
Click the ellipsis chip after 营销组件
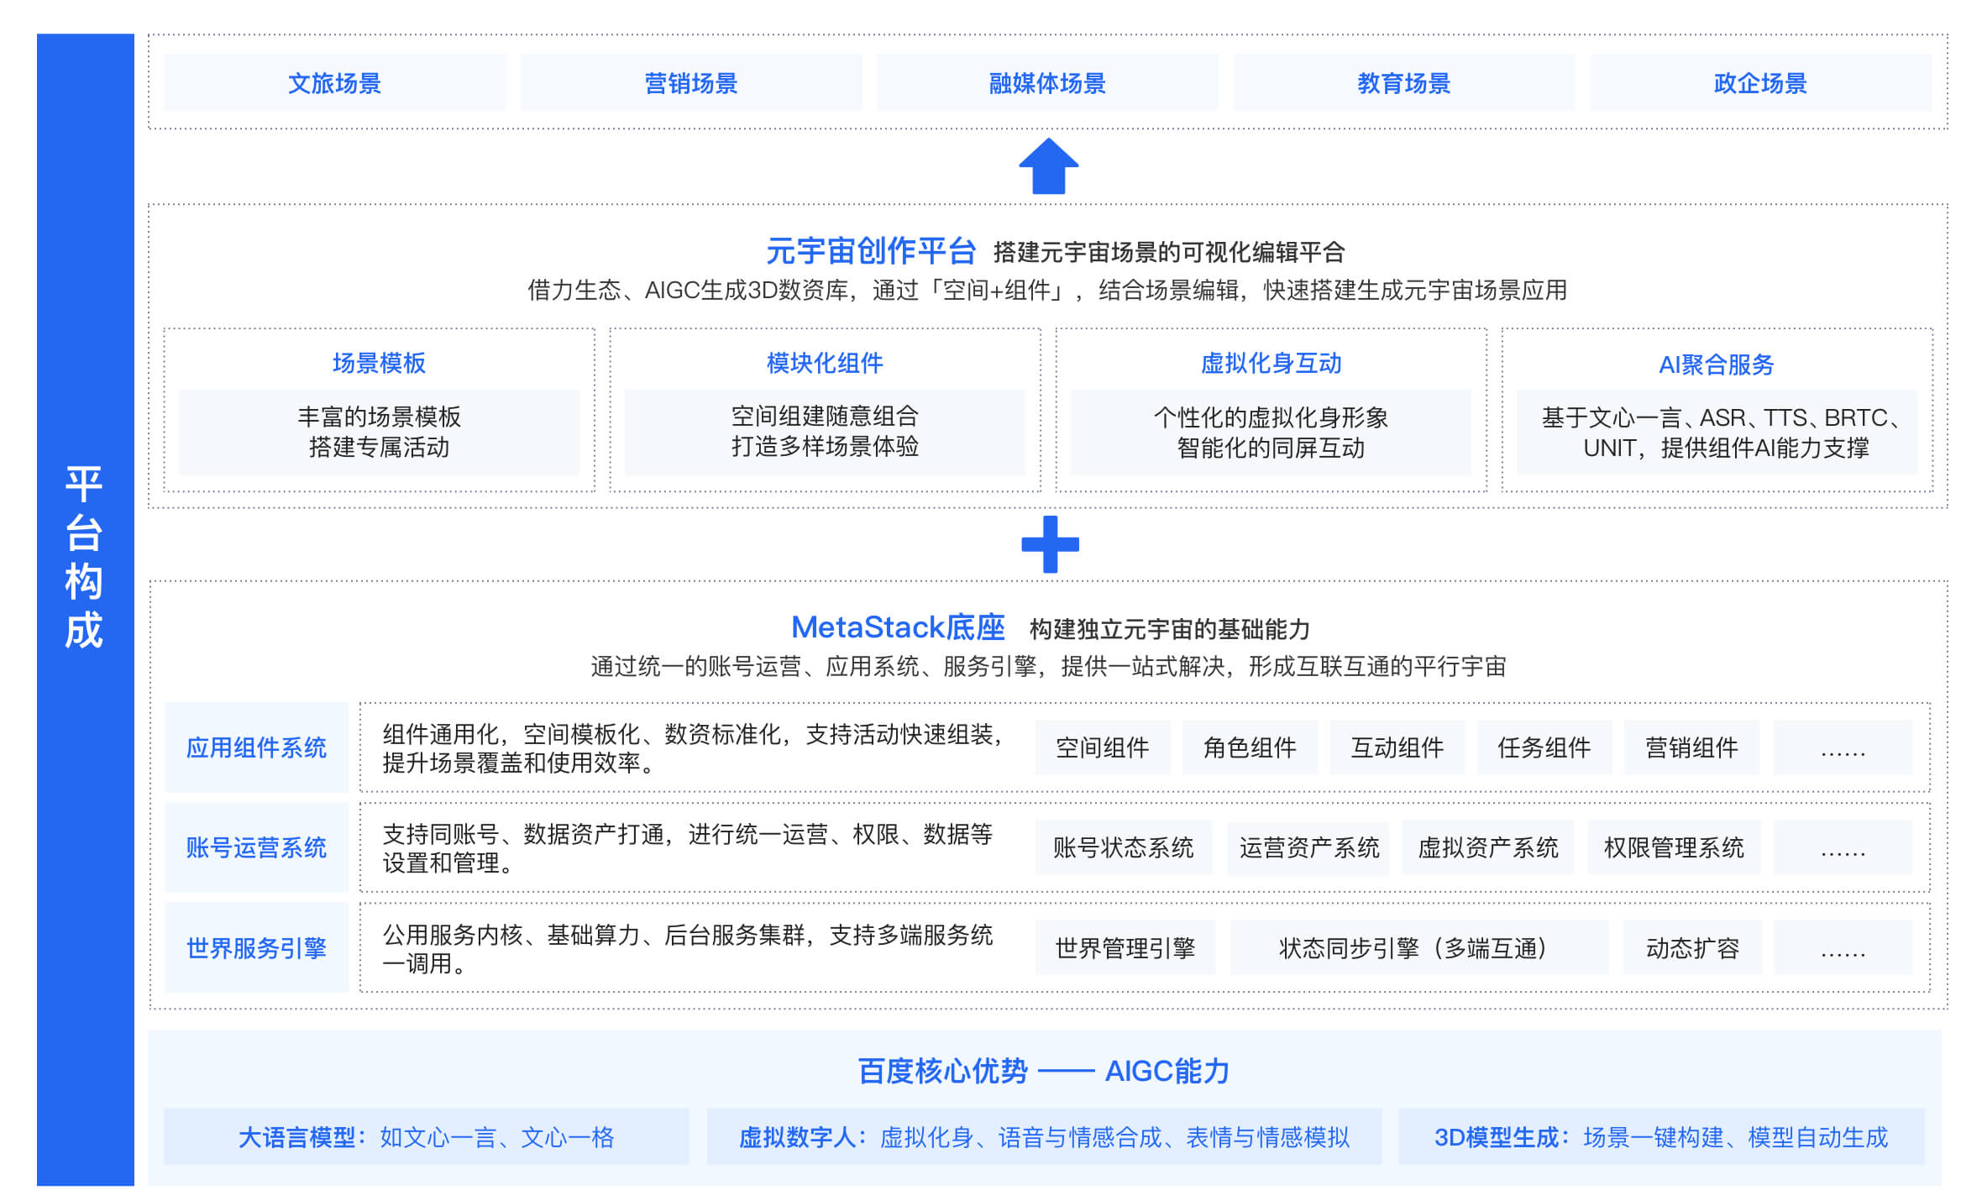pos(1843,747)
